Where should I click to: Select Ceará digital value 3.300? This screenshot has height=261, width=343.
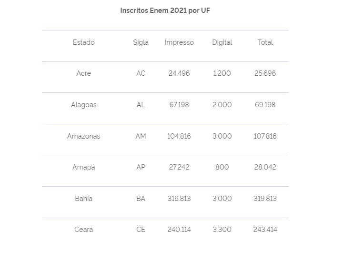(222, 230)
